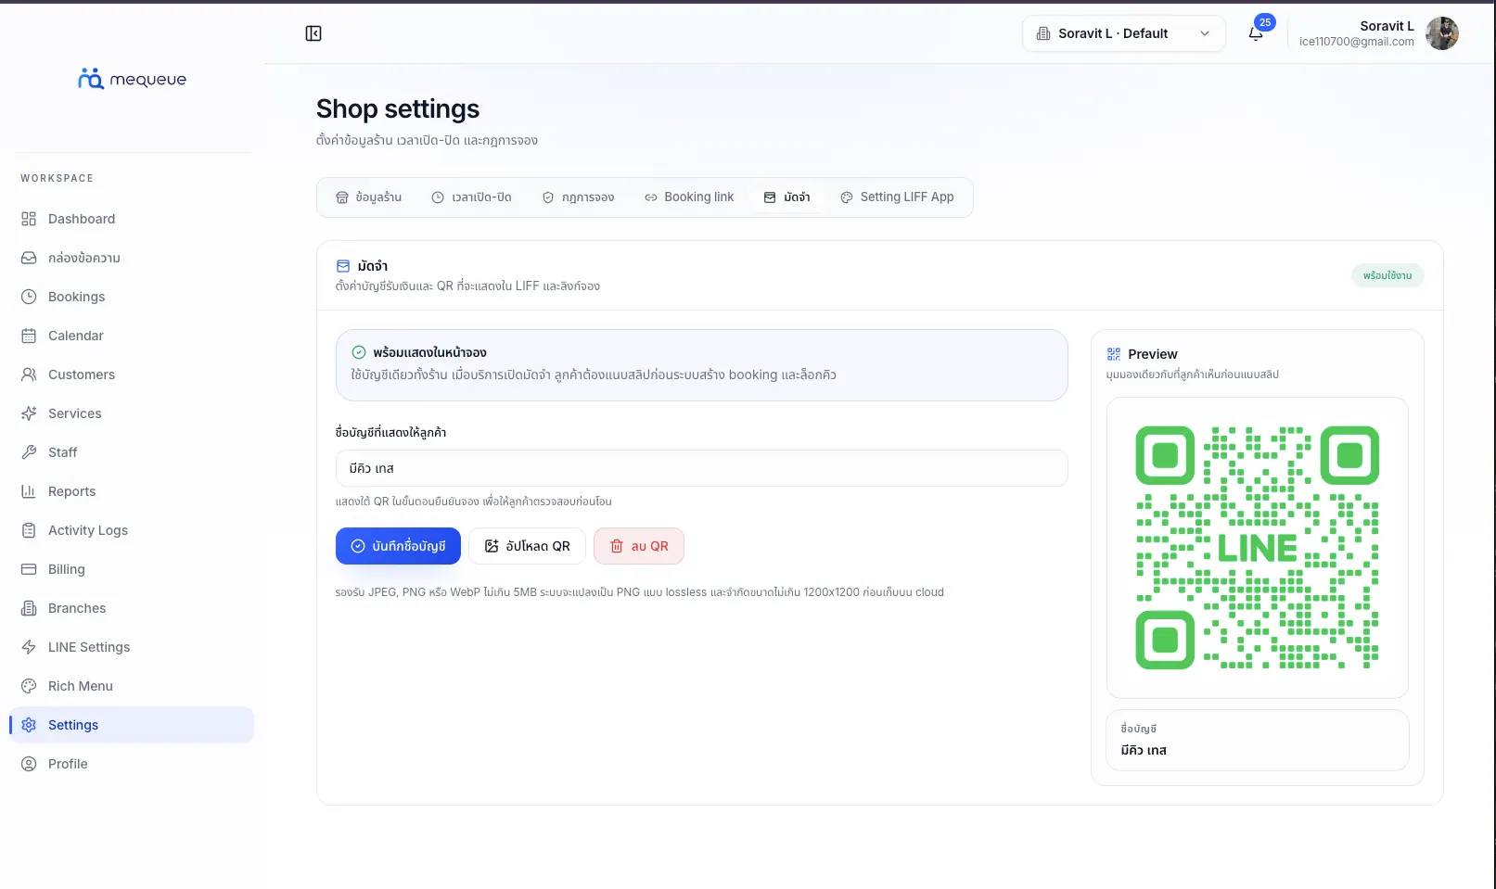This screenshot has width=1496, height=889.
Task: Click the LINE QR code preview image
Action: [1258, 548]
